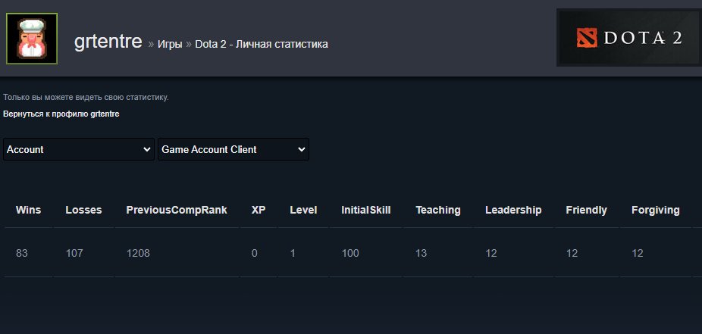Go to the Игры breadcrumb link
The width and height of the screenshot is (702, 334).
click(170, 44)
